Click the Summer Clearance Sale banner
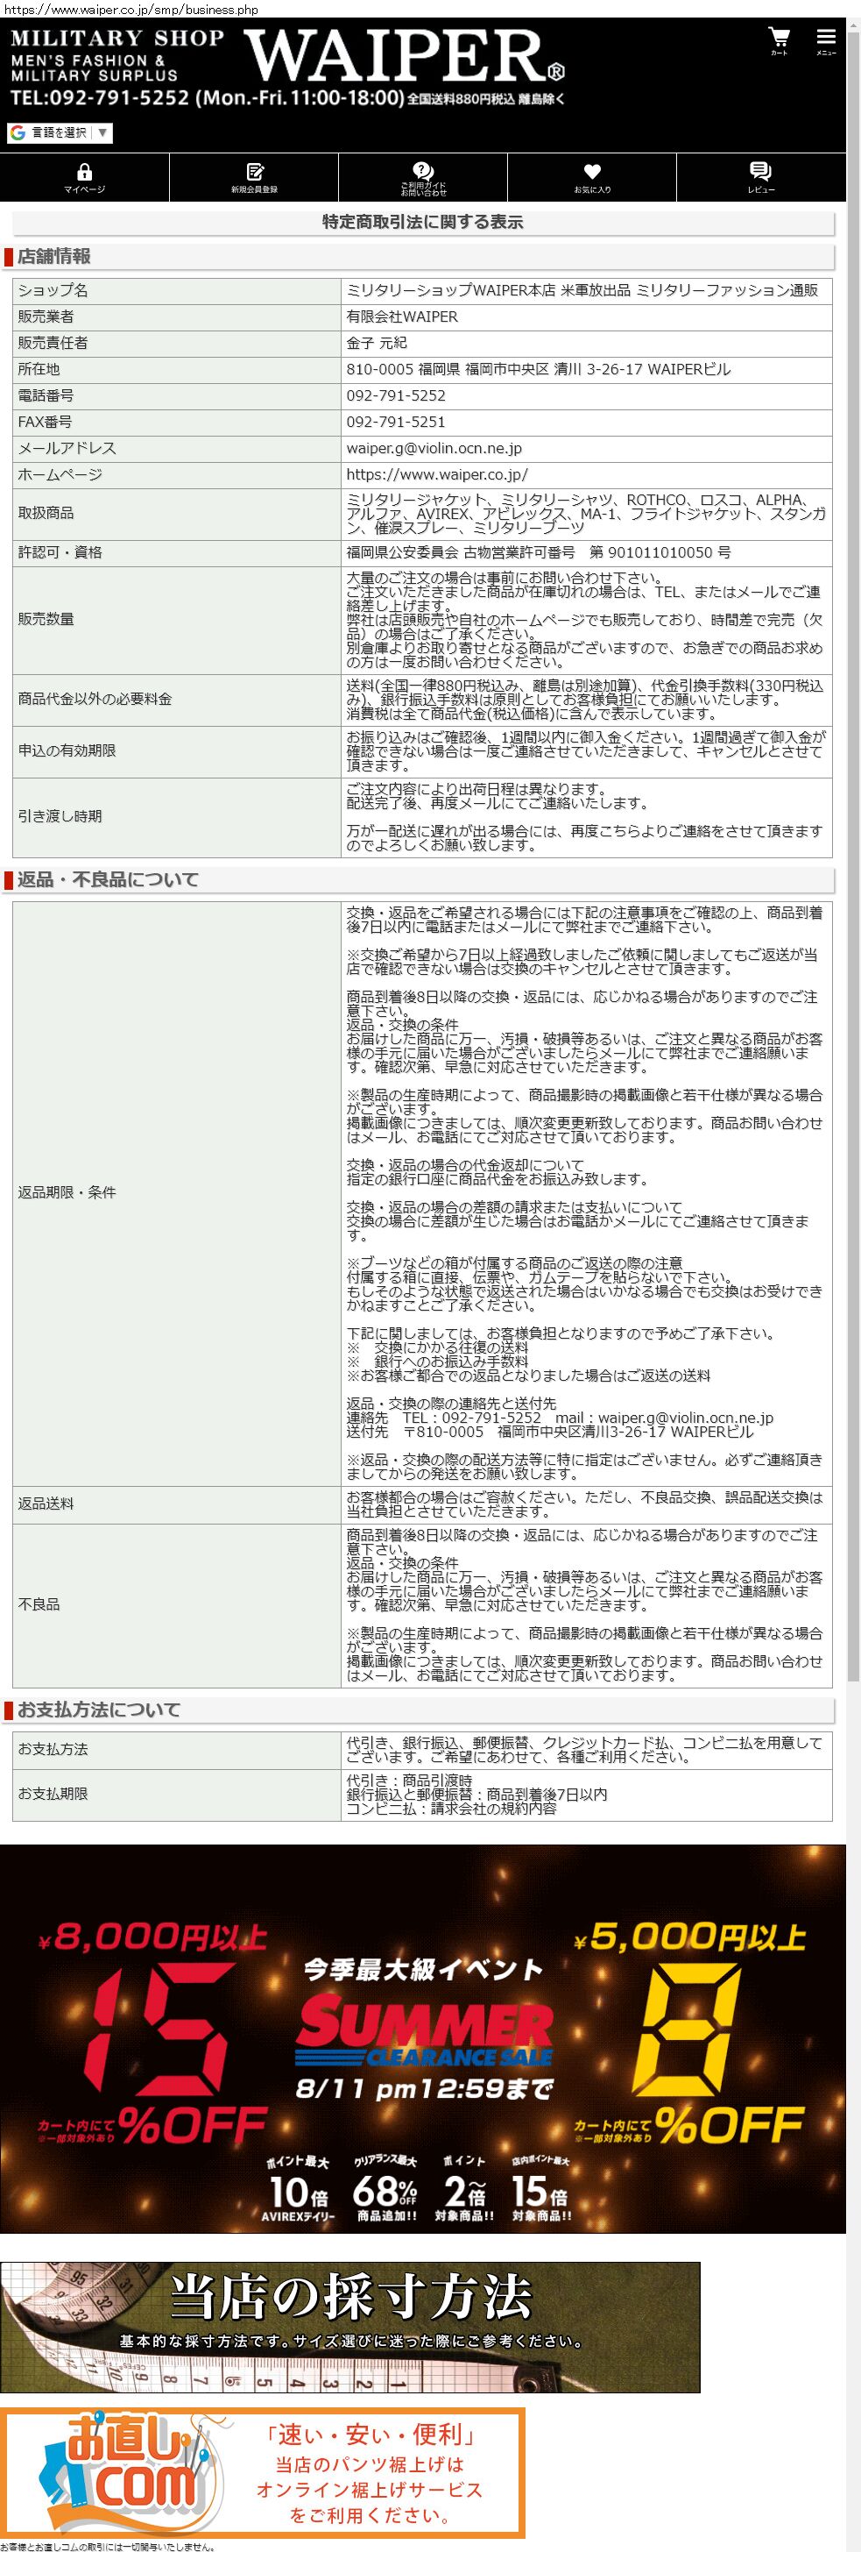 click(x=422, y=2038)
